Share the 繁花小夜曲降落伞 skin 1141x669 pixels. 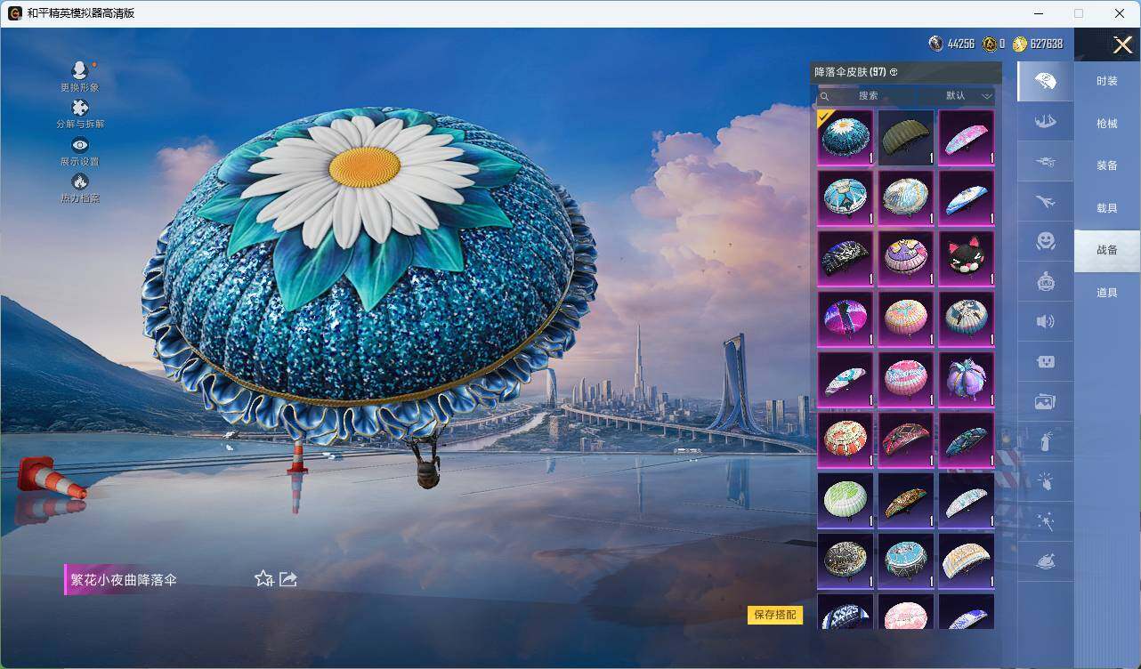click(288, 579)
